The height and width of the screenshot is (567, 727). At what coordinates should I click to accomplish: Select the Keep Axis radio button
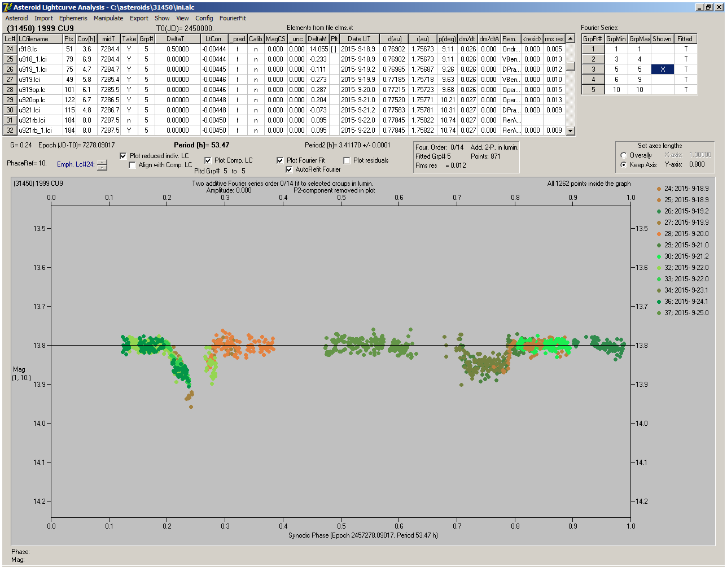624,165
